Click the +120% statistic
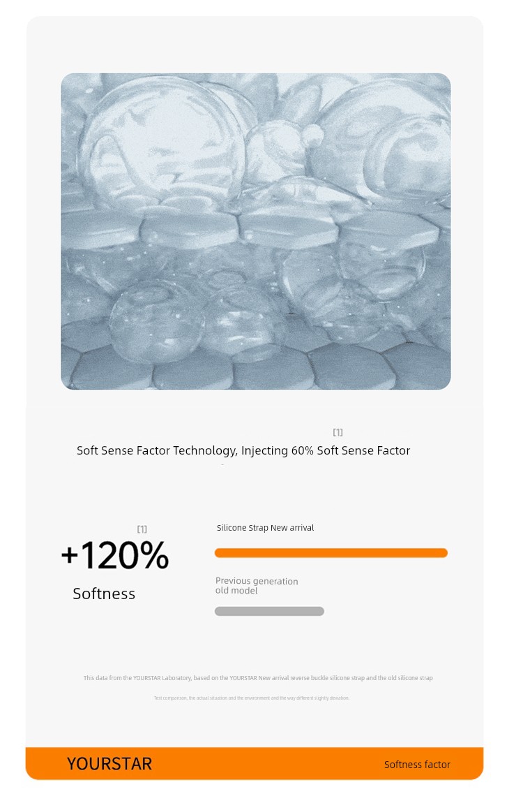This screenshot has height=810, width=523. point(115,555)
